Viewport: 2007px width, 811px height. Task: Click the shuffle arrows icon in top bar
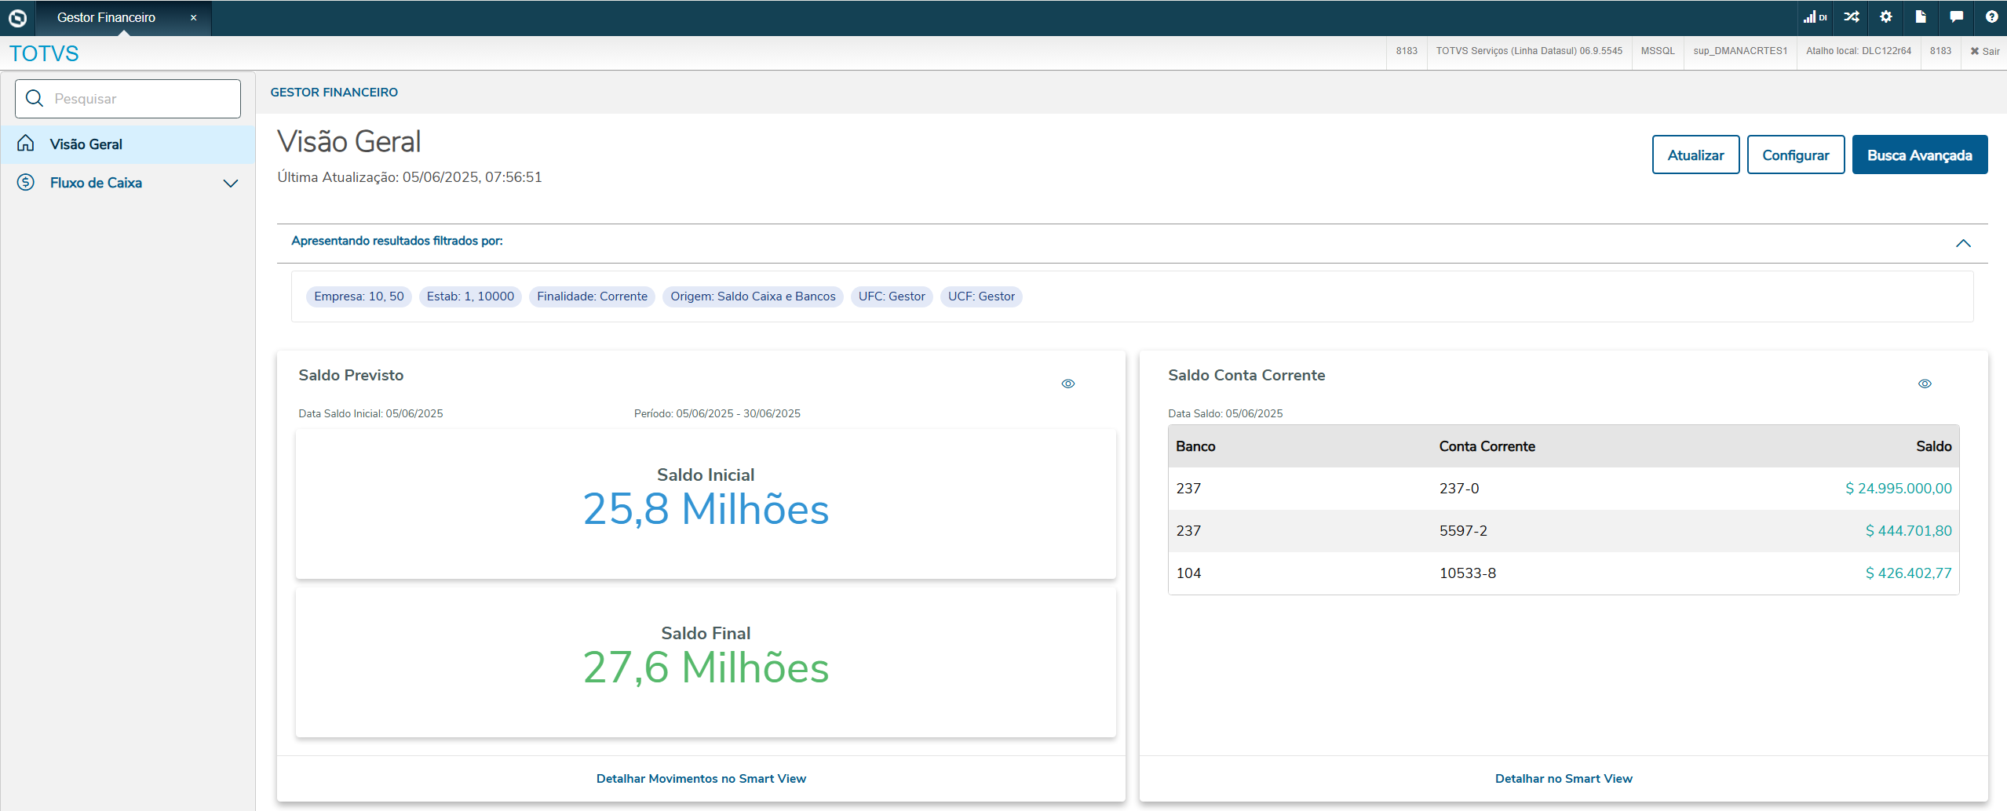click(x=1852, y=16)
